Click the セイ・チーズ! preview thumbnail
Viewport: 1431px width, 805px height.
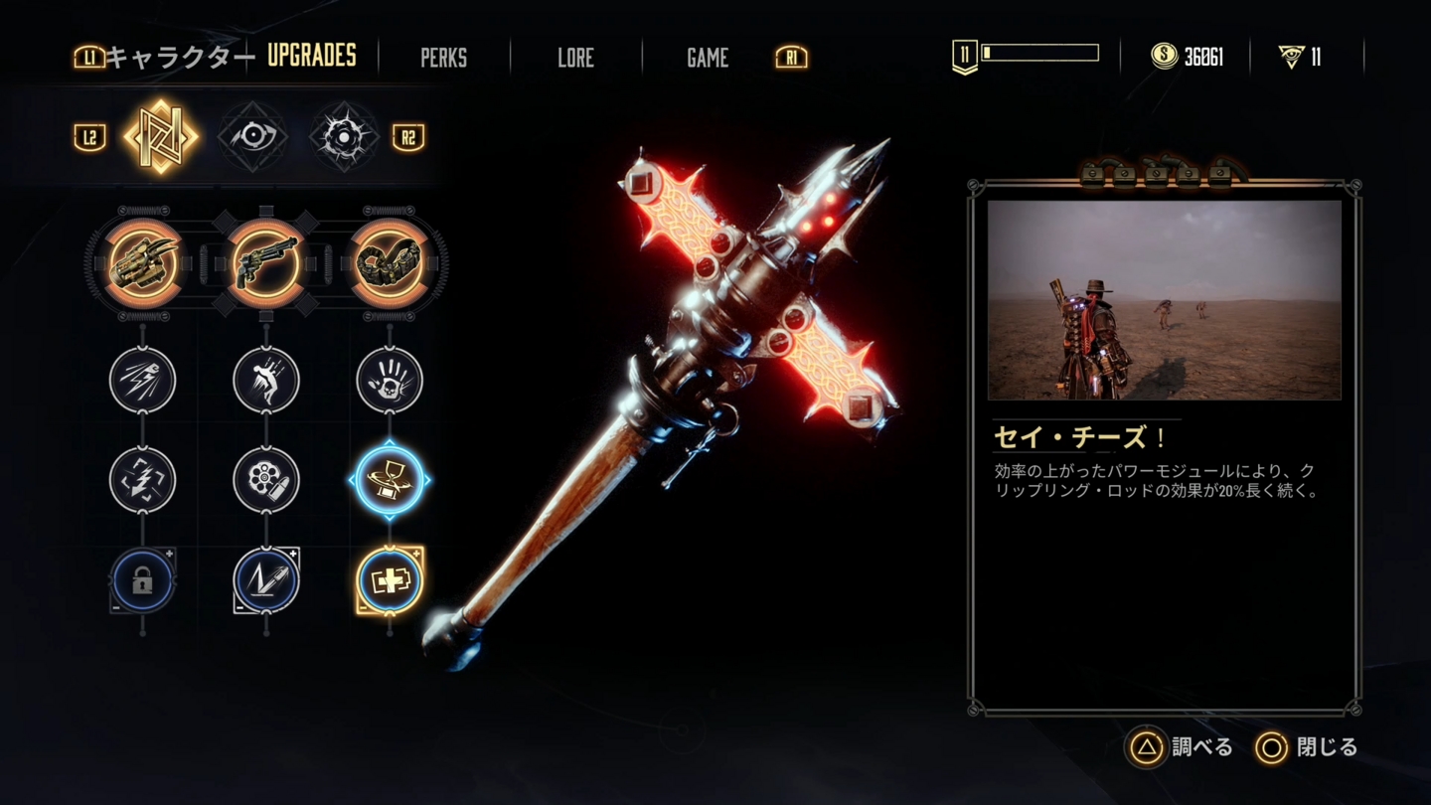pyautogui.click(x=1164, y=299)
